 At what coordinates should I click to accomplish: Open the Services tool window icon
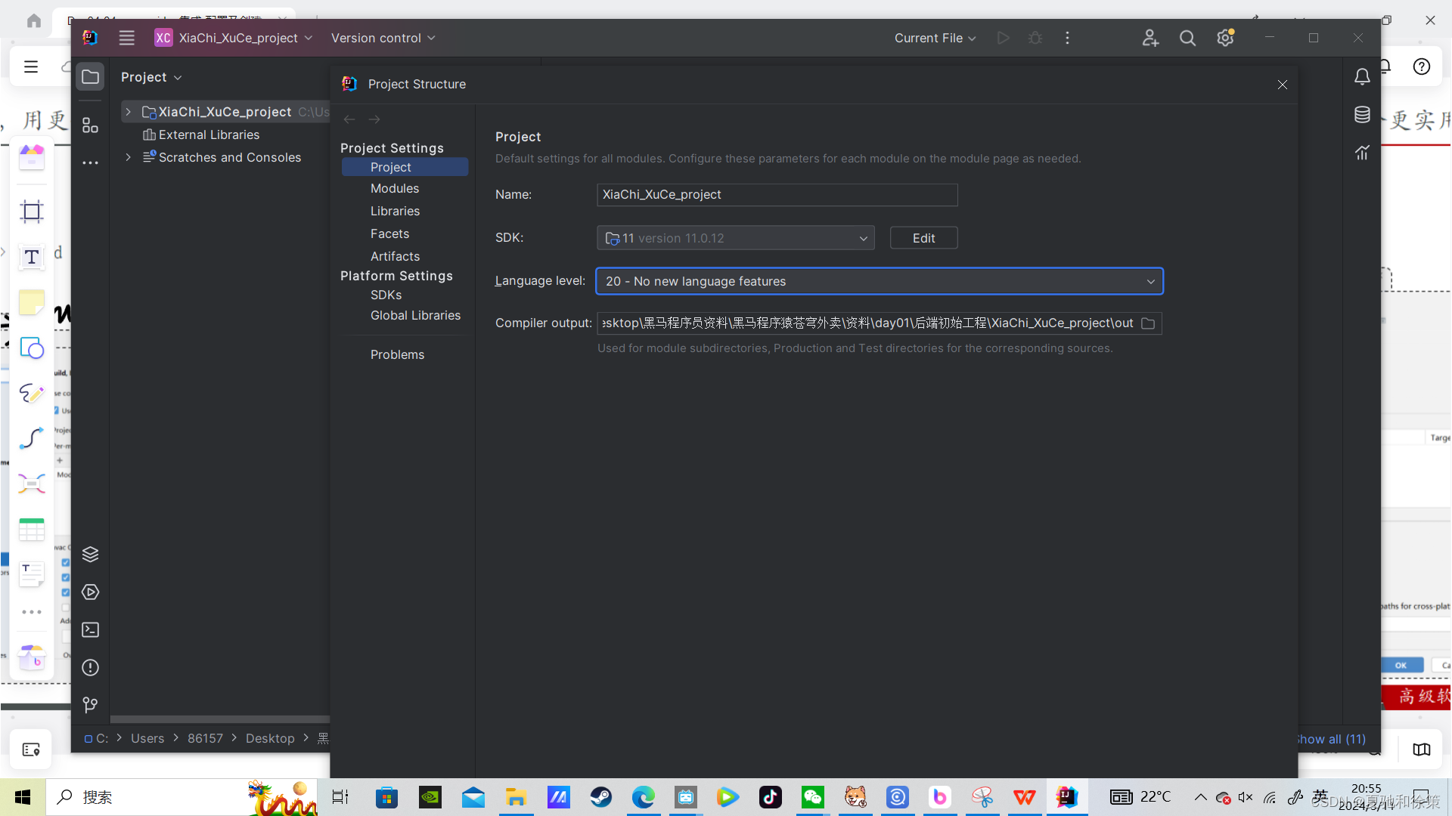coord(90,592)
